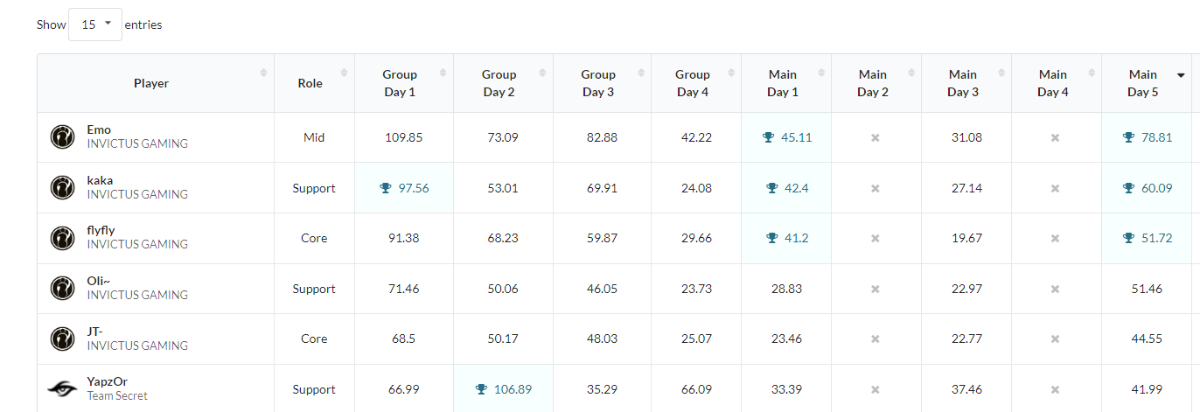
Task: Click trophy icon in kaka's Main Day 5
Action: point(1129,188)
